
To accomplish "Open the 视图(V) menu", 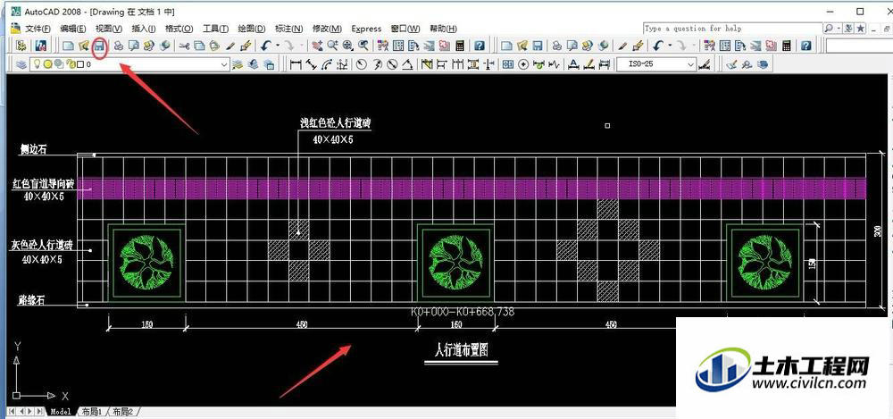I will point(108,29).
